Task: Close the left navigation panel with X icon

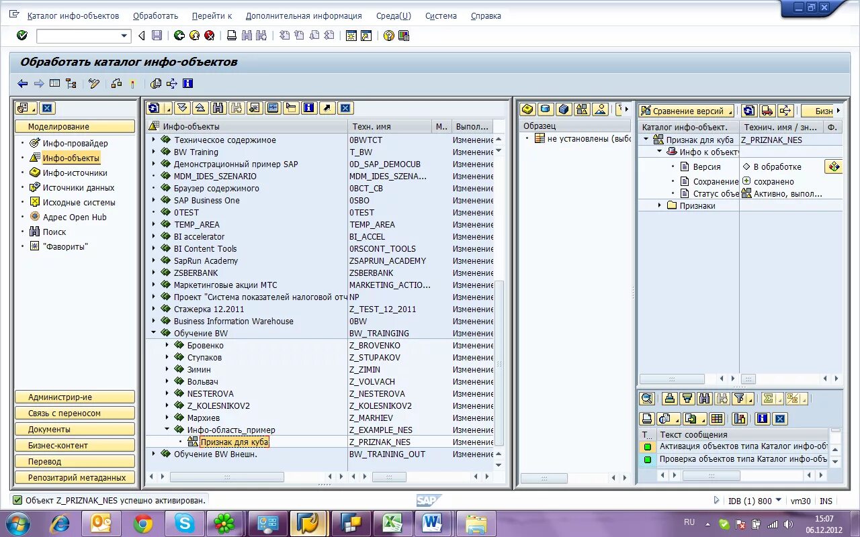Action: coord(47,108)
